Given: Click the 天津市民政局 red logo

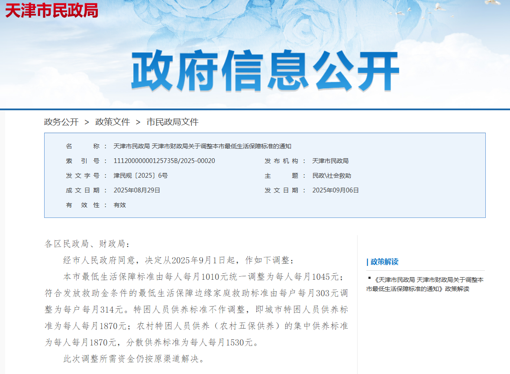Looking at the screenshot, I should [52, 10].
